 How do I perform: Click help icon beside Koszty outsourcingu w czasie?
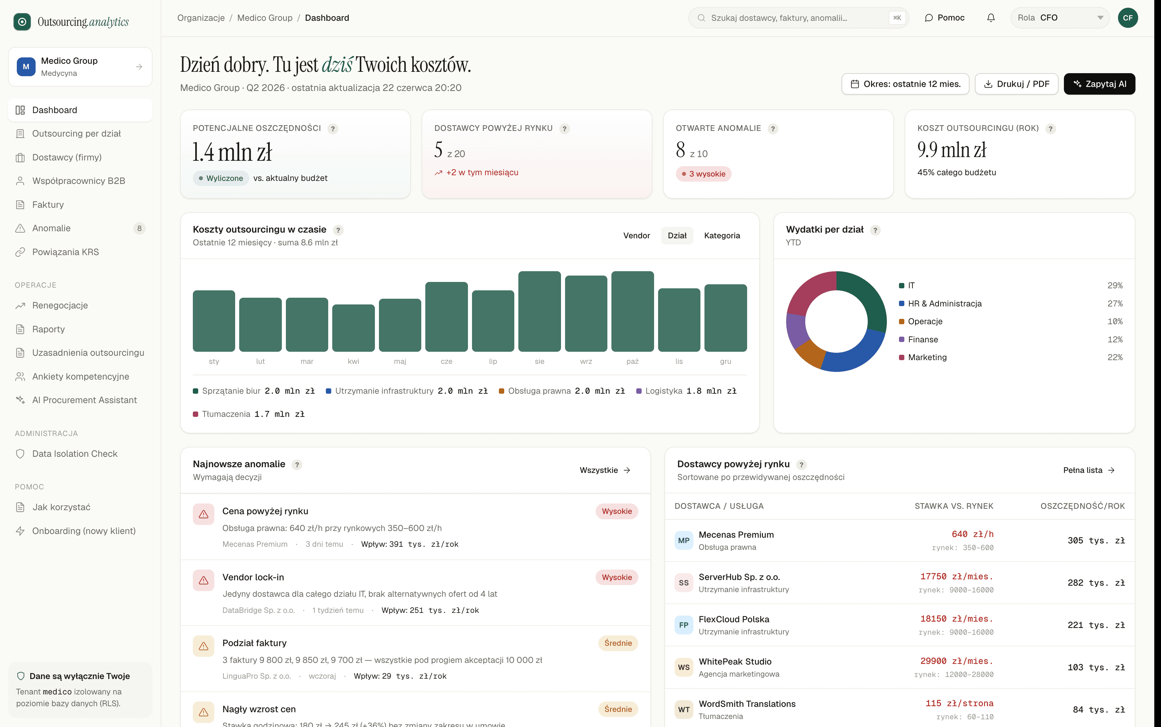(x=338, y=230)
